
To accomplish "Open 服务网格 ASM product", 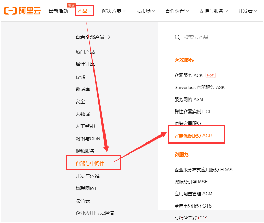I will click(189, 99).
